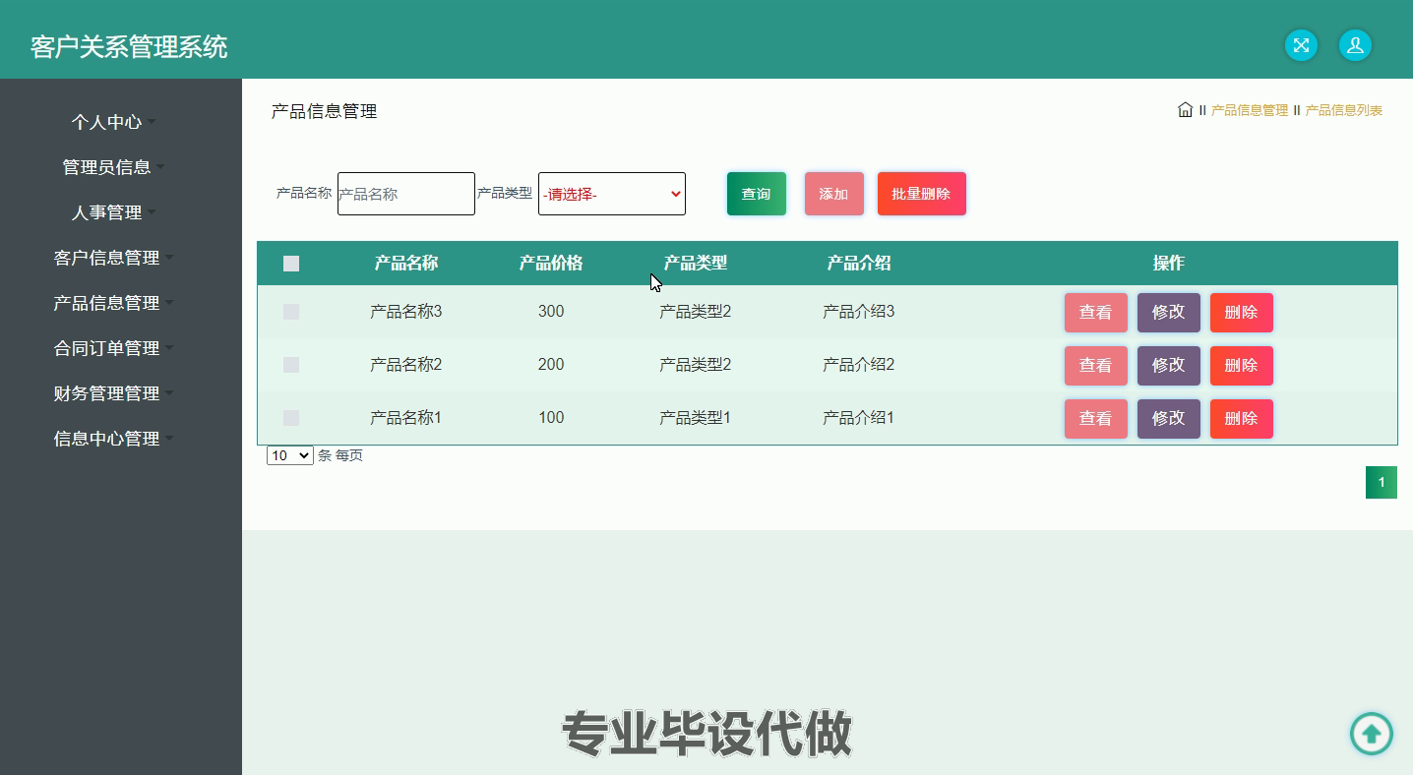Click the 添加 add button
This screenshot has width=1413, height=775.
tap(834, 194)
